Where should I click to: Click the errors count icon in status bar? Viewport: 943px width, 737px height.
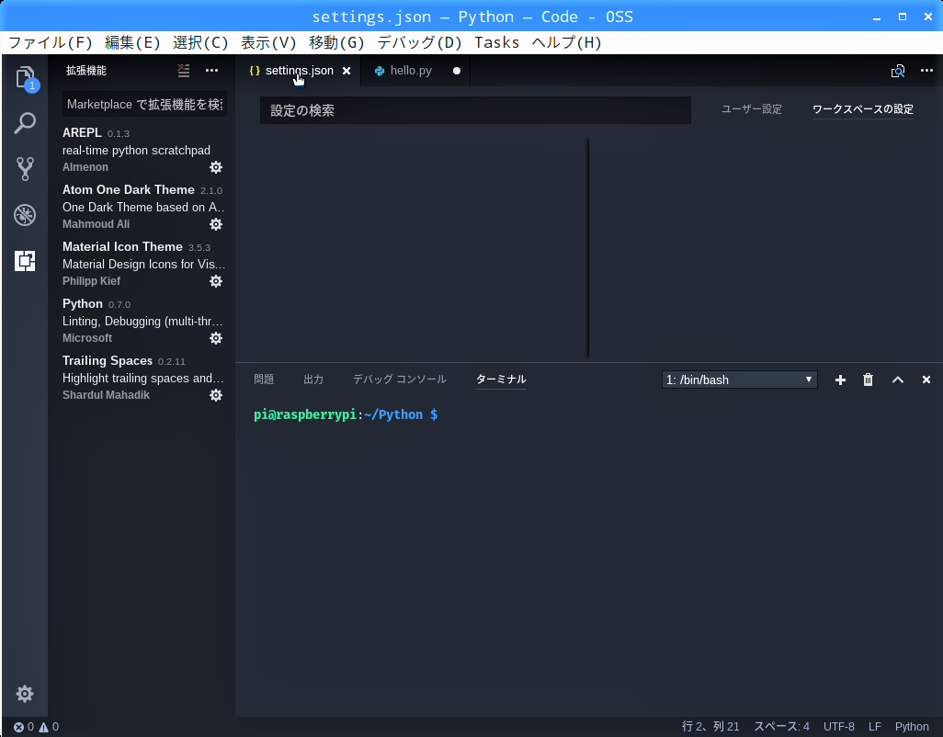19,727
